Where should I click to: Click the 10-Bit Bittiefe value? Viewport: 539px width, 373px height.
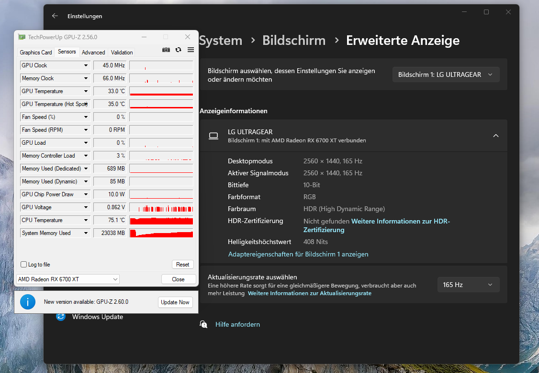tap(312, 185)
